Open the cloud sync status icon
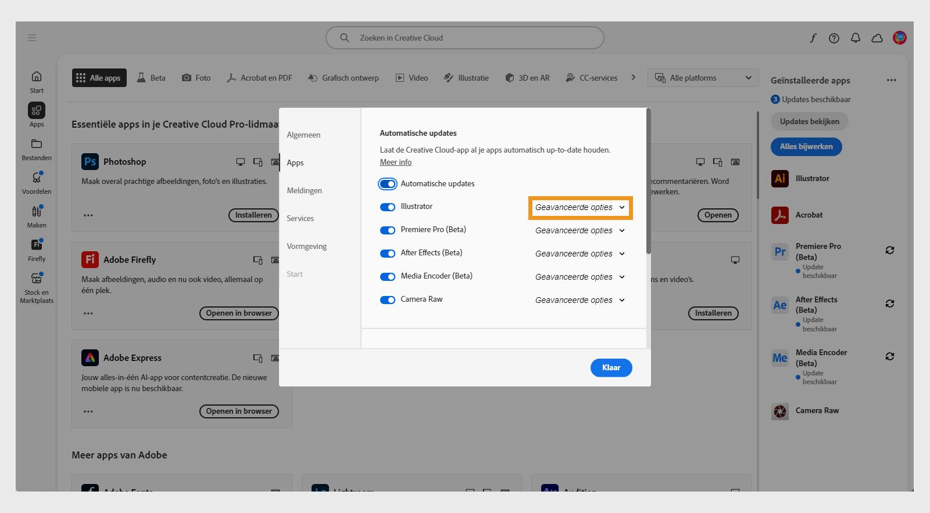 [x=877, y=38]
